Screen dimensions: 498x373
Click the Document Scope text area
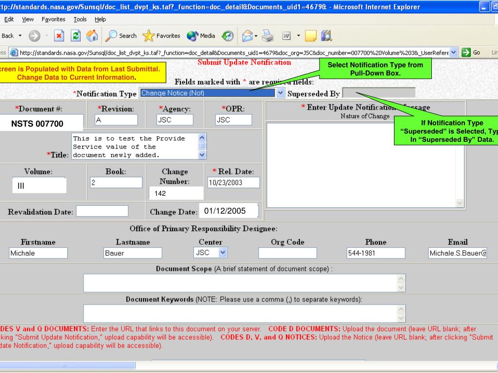click(x=244, y=283)
